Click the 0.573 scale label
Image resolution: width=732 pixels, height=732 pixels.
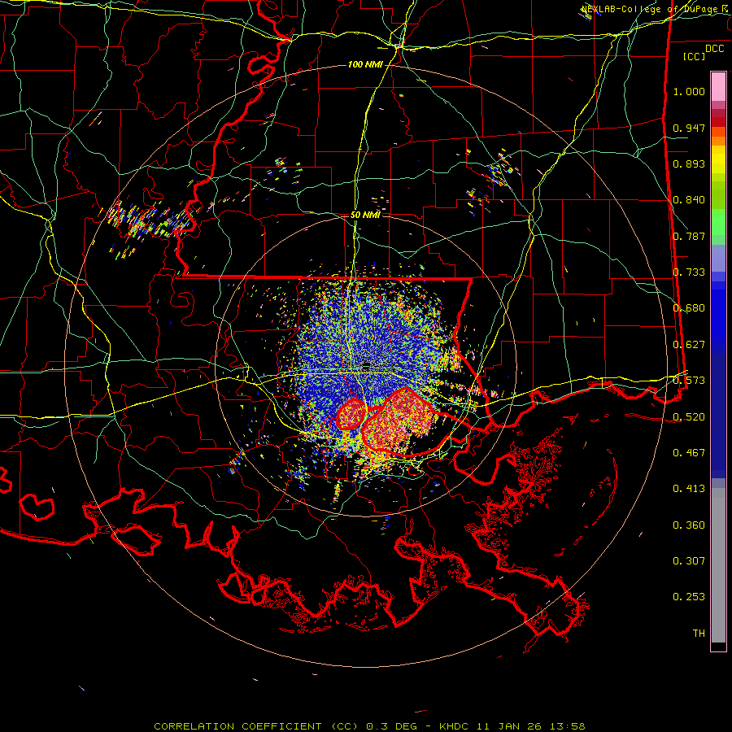(689, 381)
